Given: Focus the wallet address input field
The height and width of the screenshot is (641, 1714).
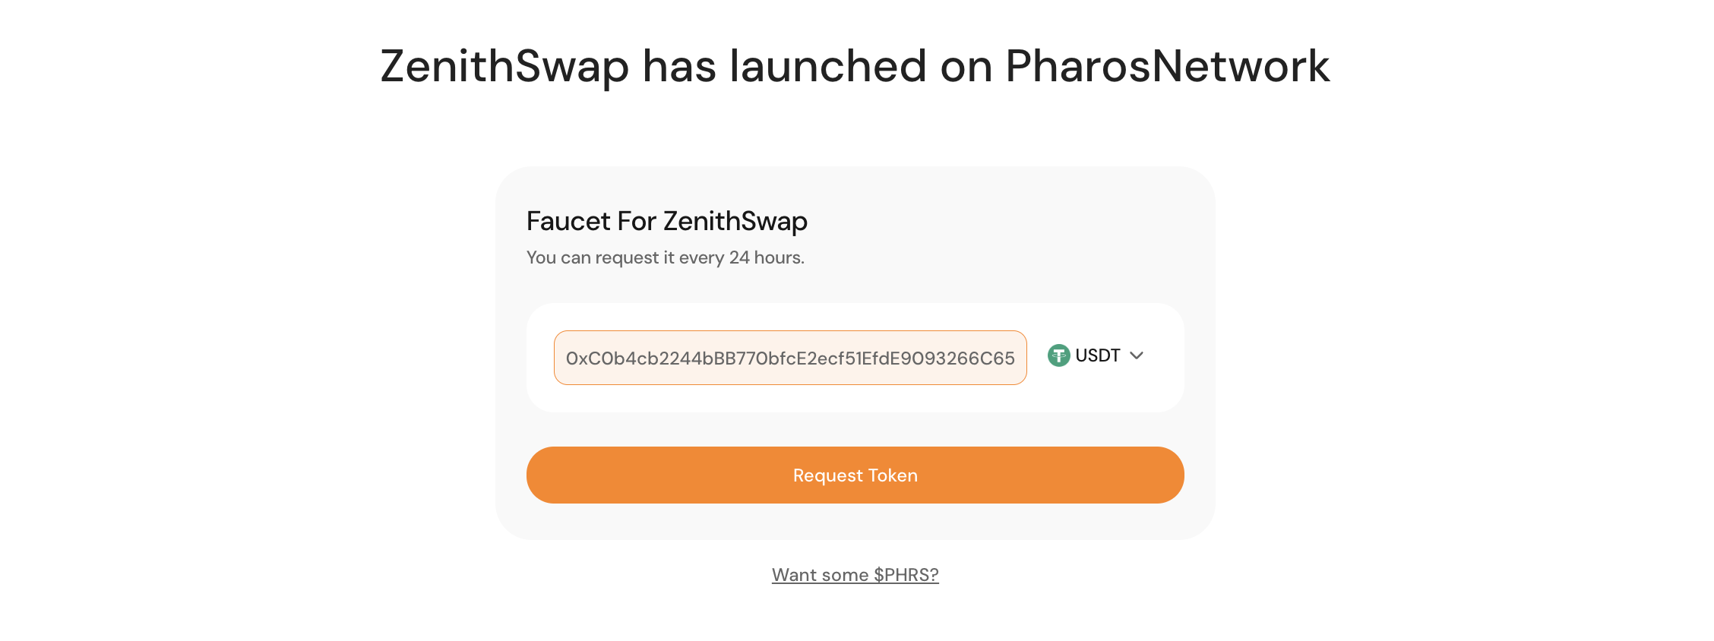Looking at the screenshot, I should tap(790, 358).
